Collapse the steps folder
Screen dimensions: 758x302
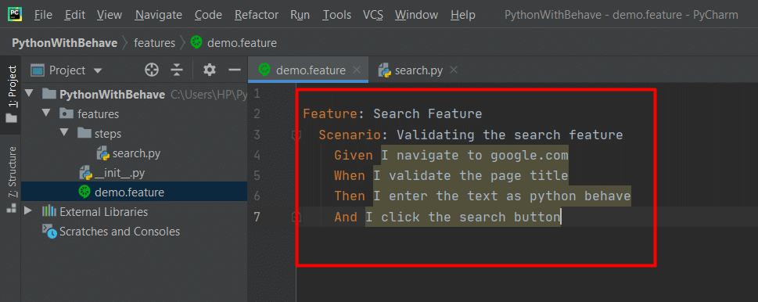(65, 133)
